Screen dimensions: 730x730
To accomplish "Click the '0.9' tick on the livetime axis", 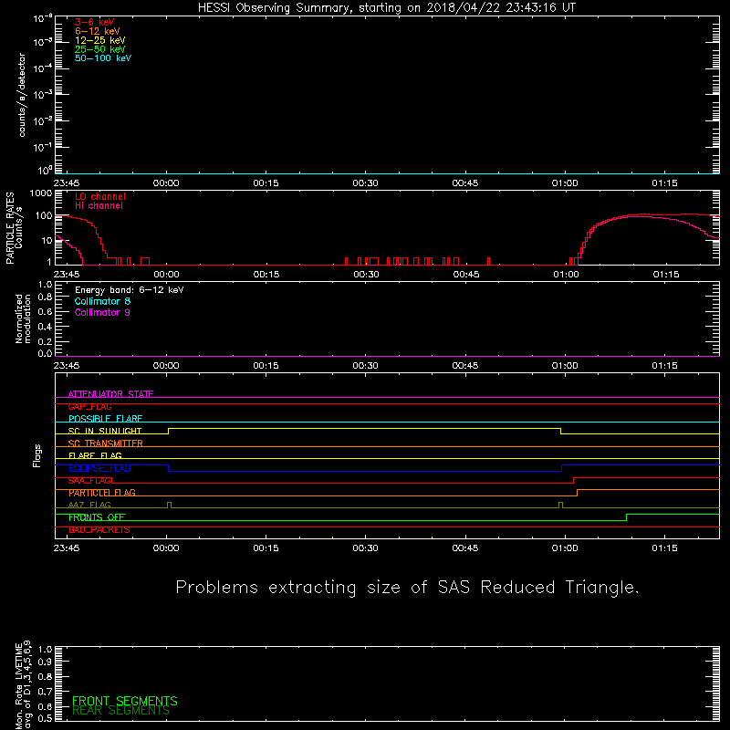I will [x=45, y=662].
